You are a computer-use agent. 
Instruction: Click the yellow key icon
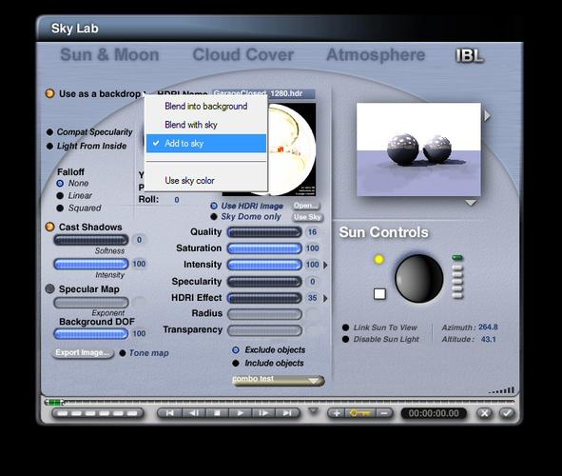pos(359,413)
